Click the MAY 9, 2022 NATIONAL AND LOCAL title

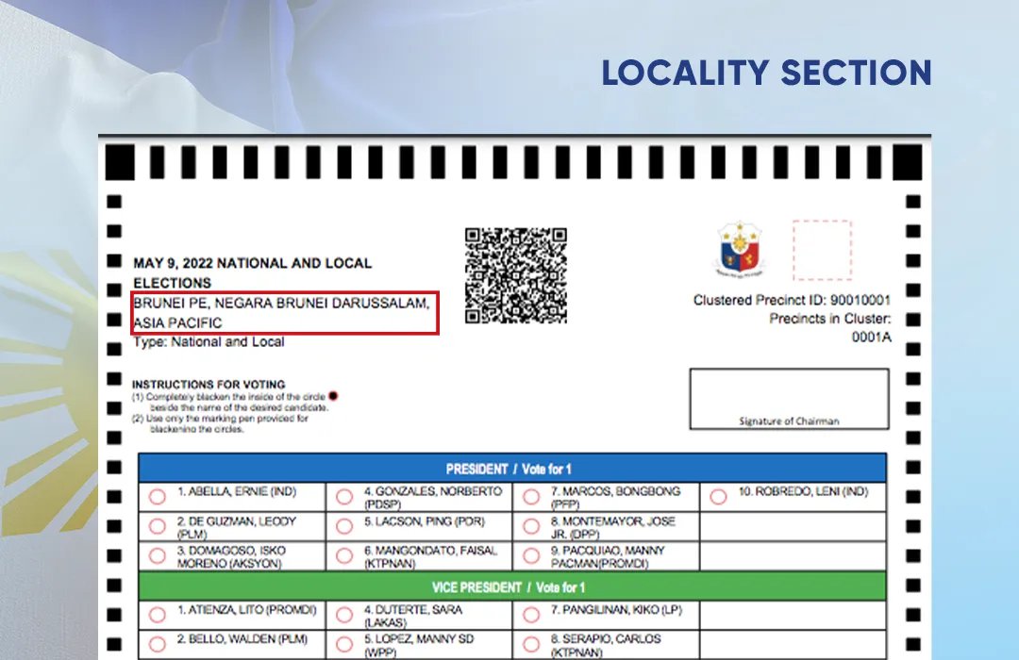[x=252, y=272]
